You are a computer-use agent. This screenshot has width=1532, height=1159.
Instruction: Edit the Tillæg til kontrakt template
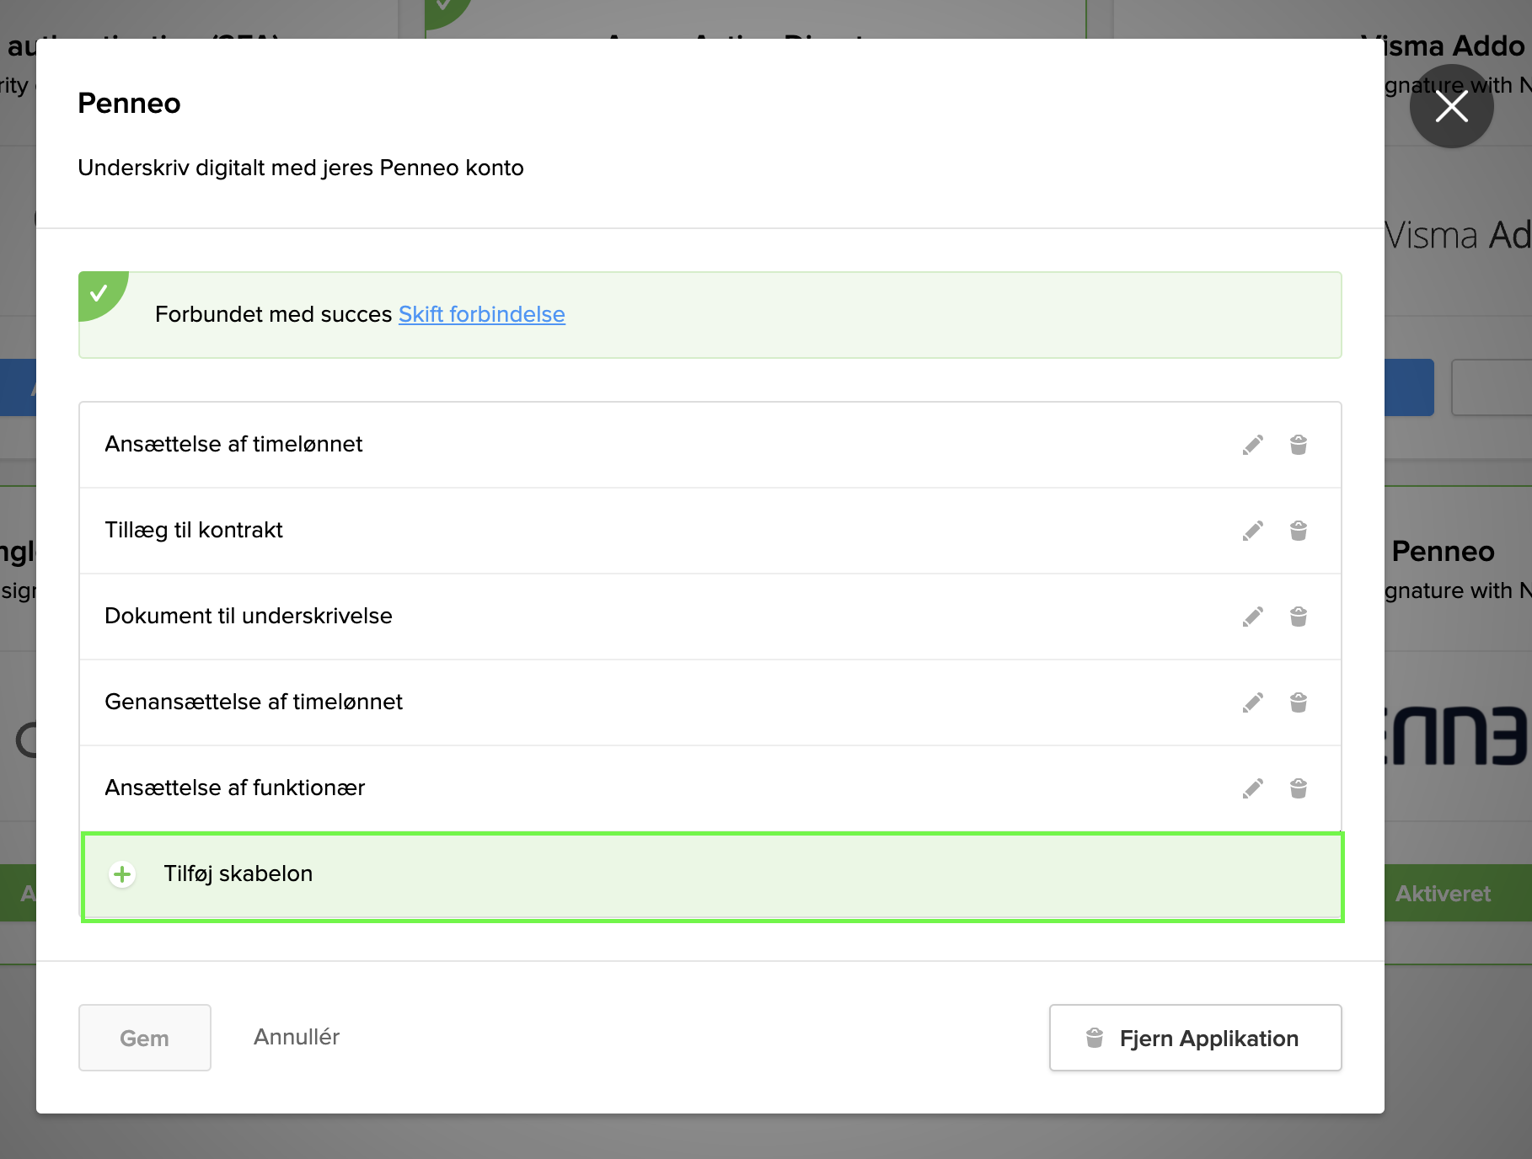click(x=1252, y=531)
